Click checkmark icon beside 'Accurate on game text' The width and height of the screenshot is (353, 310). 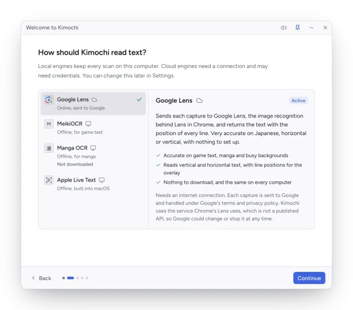pos(158,156)
